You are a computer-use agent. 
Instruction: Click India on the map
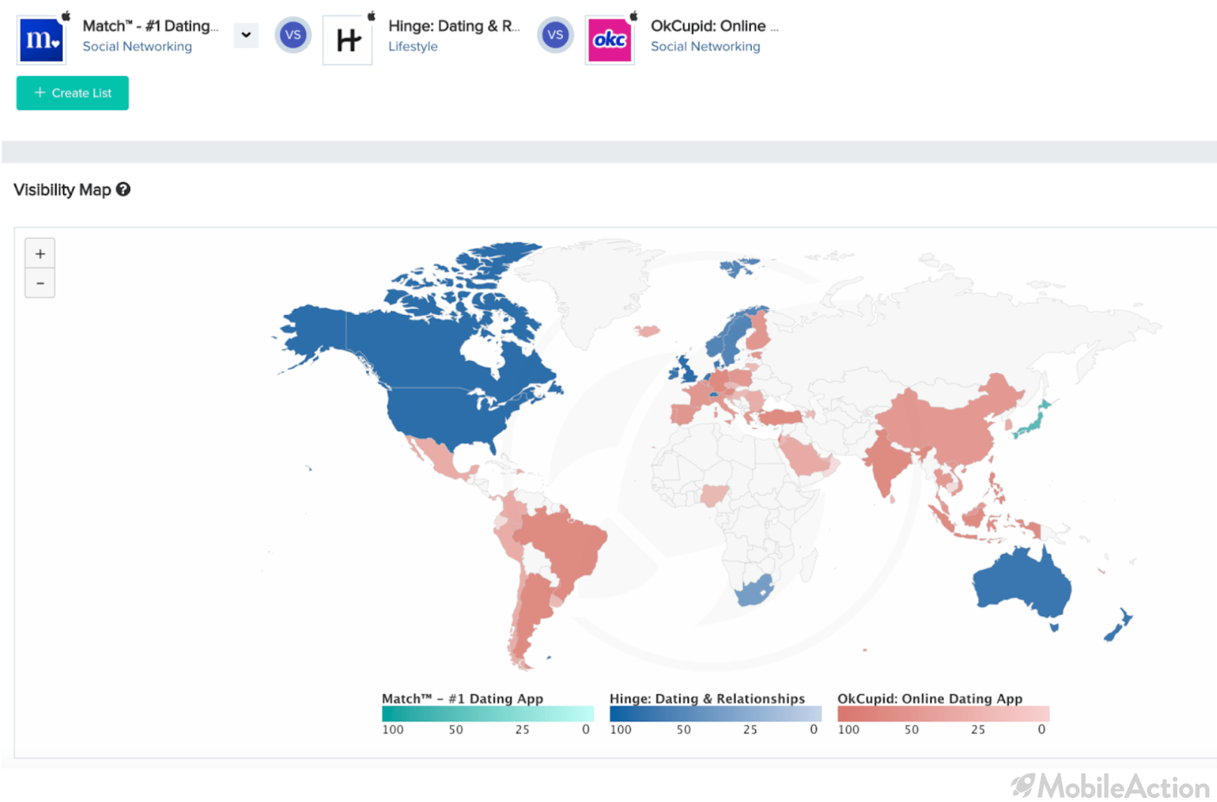click(x=887, y=463)
